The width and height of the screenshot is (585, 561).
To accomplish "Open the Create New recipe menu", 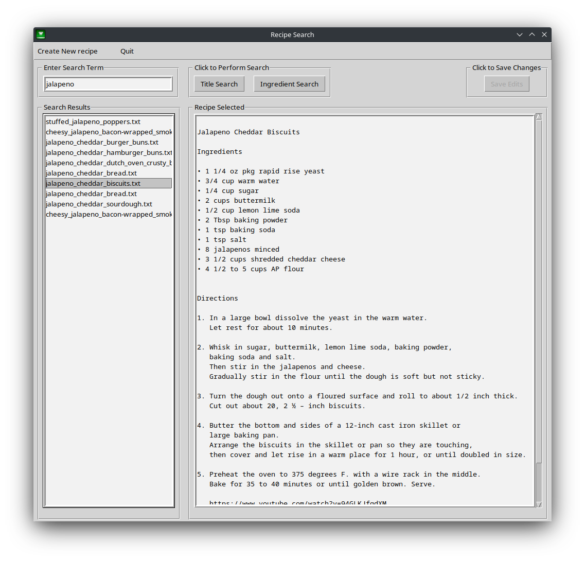I will coord(67,51).
